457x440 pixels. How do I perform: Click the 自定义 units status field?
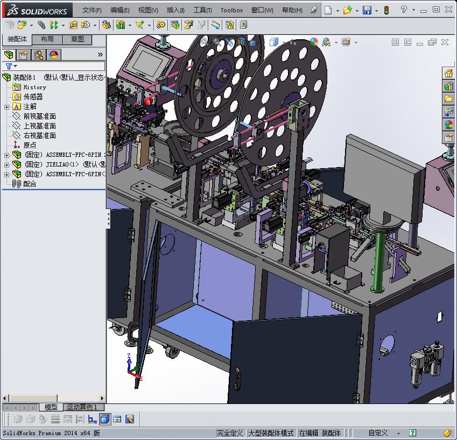coord(378,433)
